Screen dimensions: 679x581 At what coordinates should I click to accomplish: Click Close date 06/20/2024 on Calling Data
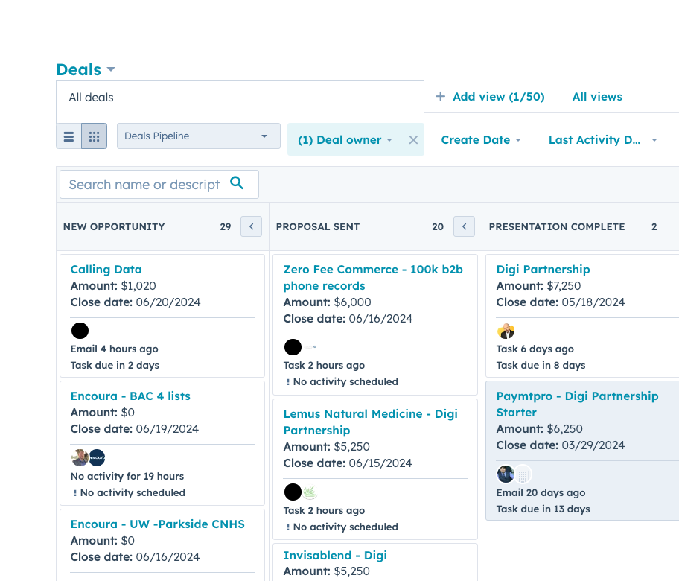[136, 302]
